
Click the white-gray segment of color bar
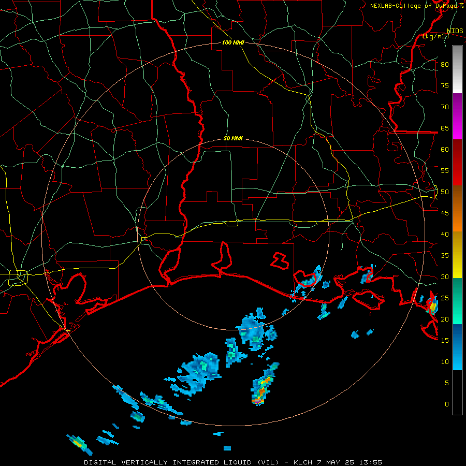tap(457, 69)
